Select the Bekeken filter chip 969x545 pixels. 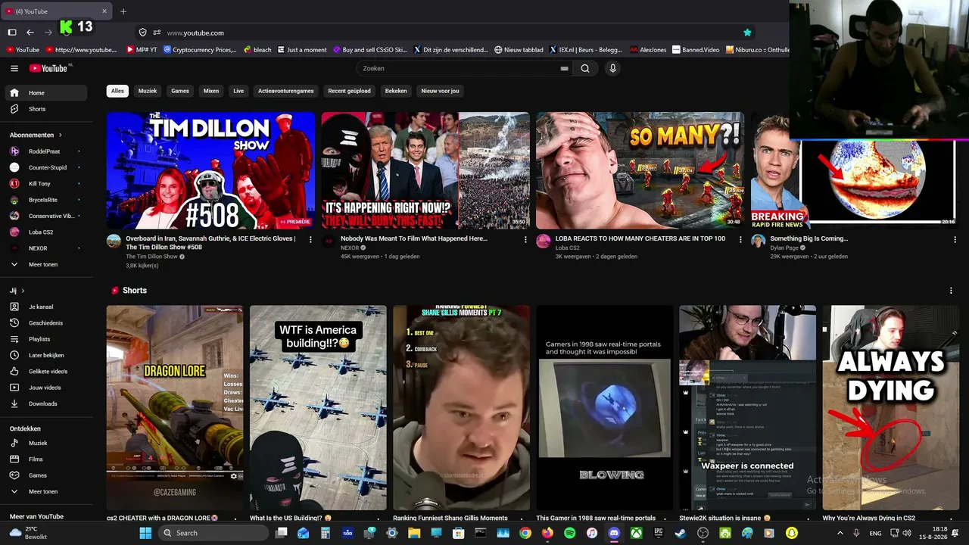pos(396,91)
